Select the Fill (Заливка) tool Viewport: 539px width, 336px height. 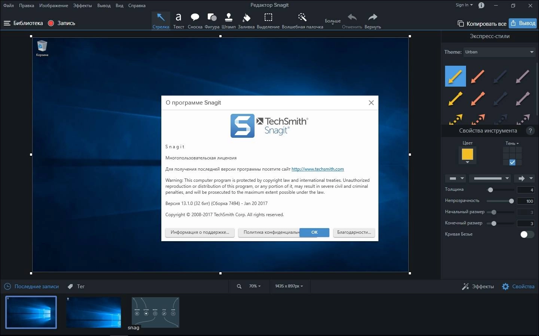(246, 21)
